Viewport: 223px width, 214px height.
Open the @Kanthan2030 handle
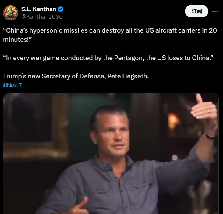[x=42, y=17]
